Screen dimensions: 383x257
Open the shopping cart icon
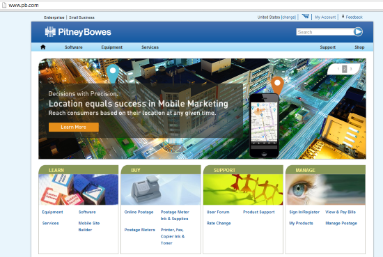pos(305,17)
